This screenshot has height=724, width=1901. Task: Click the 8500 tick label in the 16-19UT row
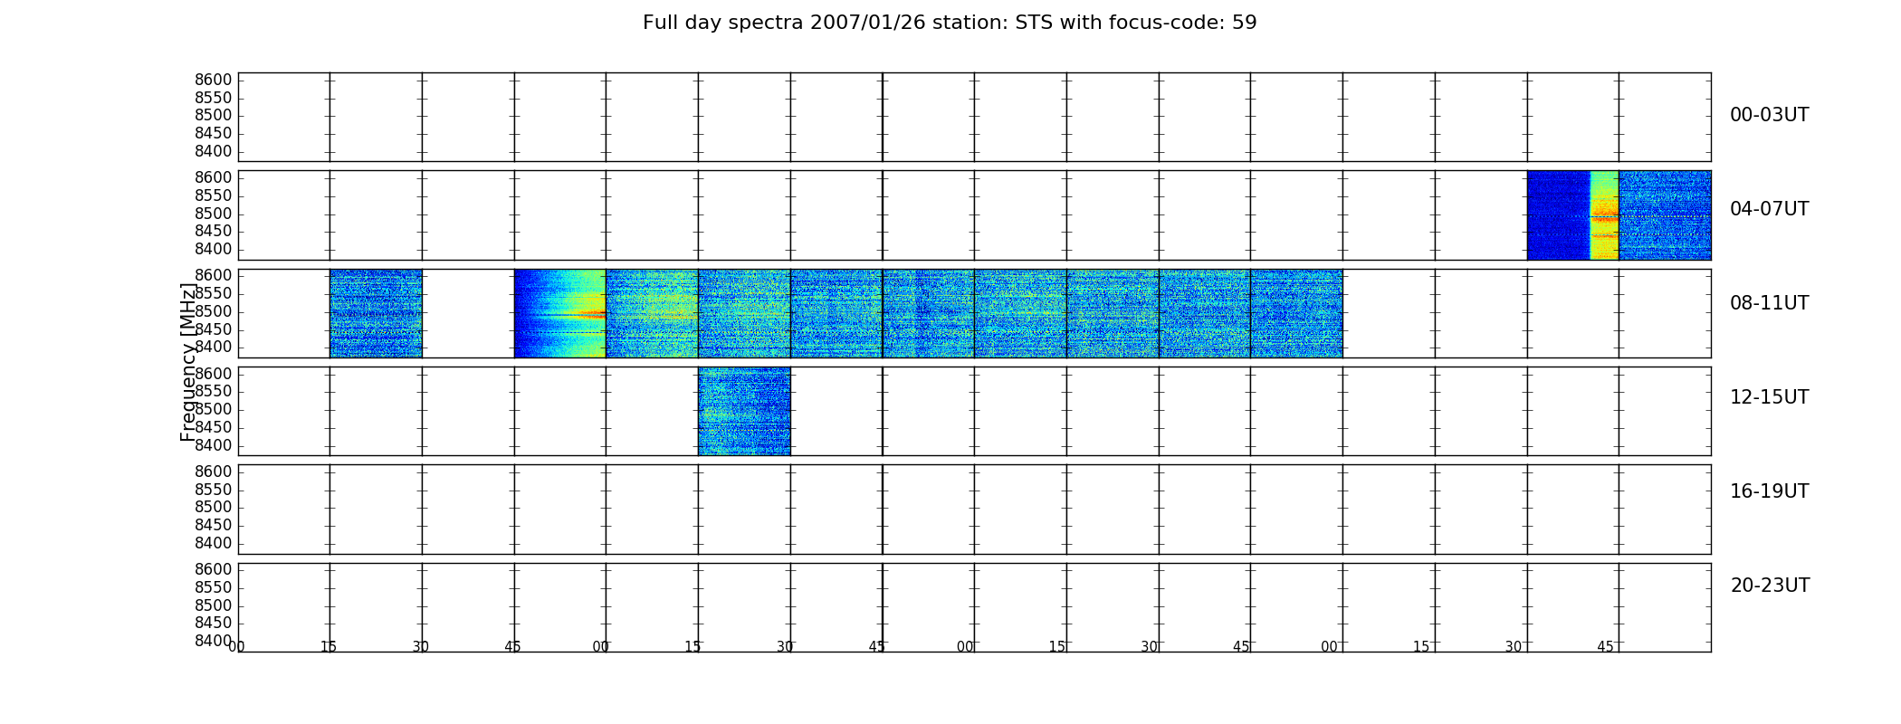click(214, 507)
